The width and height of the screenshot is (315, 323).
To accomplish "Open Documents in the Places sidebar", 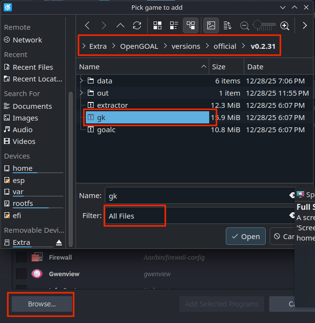I will [32, 106].
